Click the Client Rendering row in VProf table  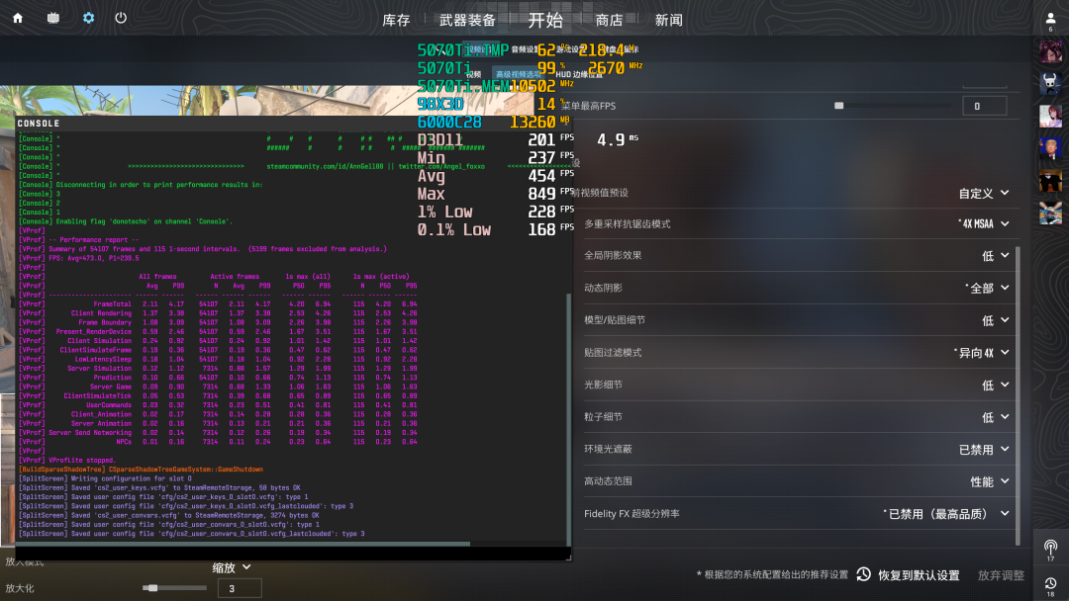point(218,313)
